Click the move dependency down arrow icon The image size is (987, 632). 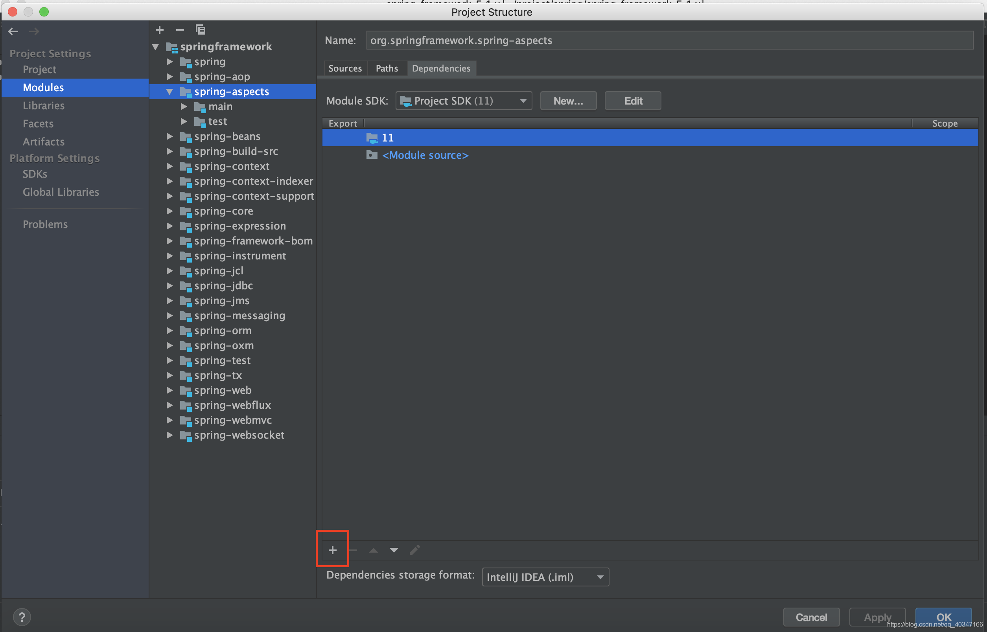click(x=394, y=549)
